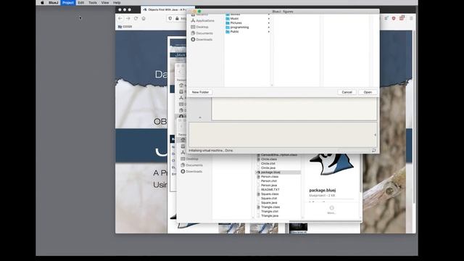Select README.TXT in the file list
The image size is (464, 261).
point(270,190)
